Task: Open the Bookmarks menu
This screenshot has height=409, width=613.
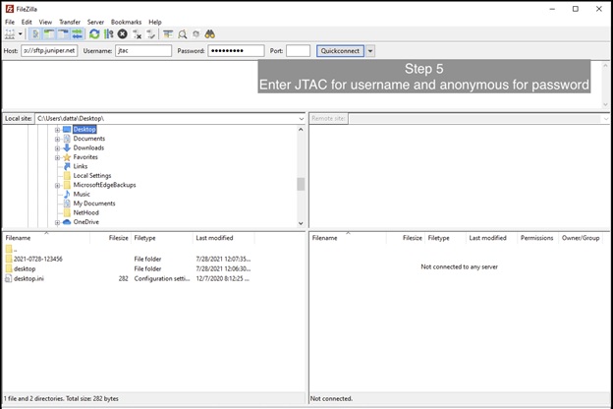Action: click(x=126, y=22)
